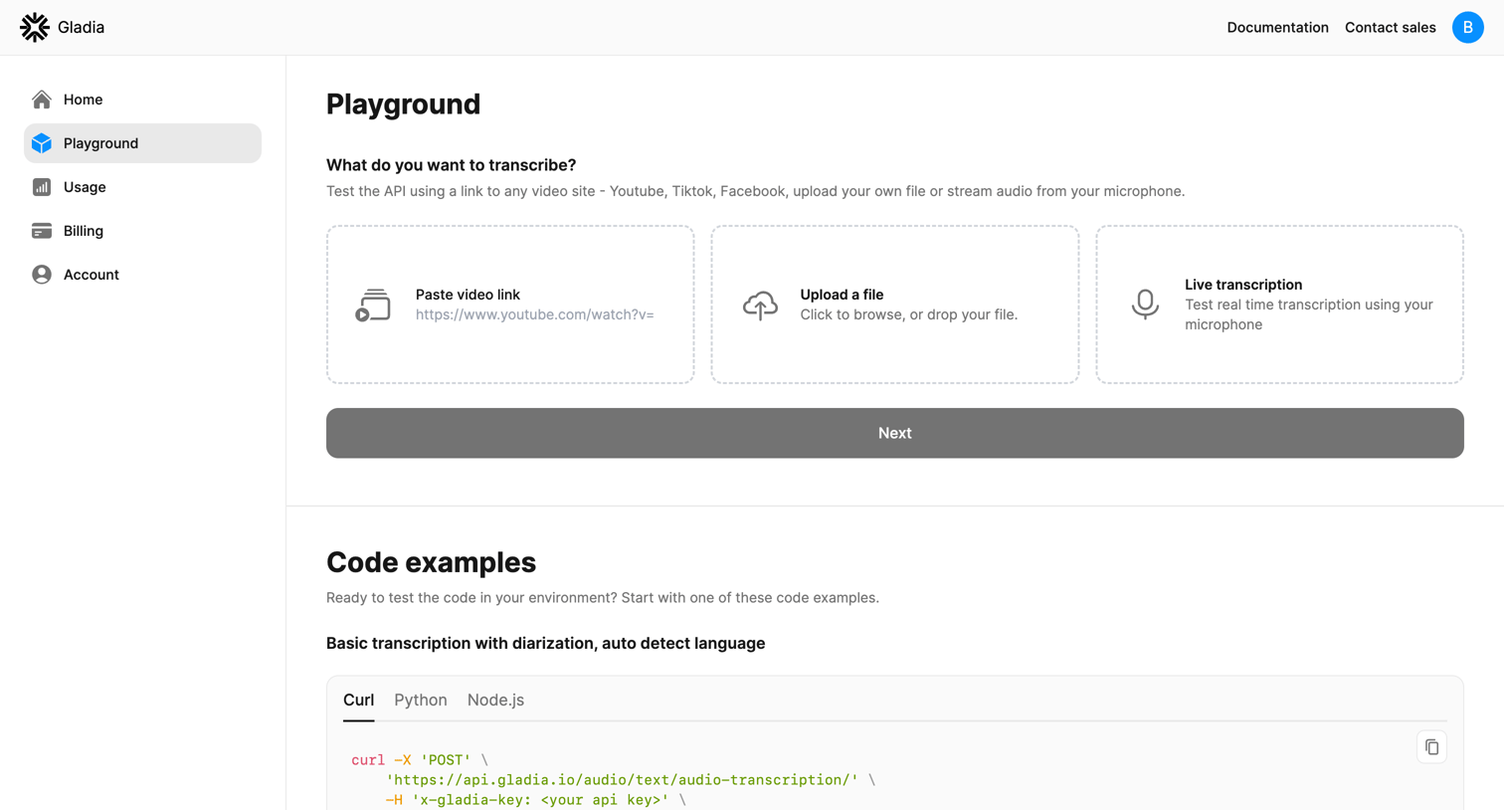Screen dimensions: 1504x810
Task: Click the Home house icon in sidebar
Action: 42,100
